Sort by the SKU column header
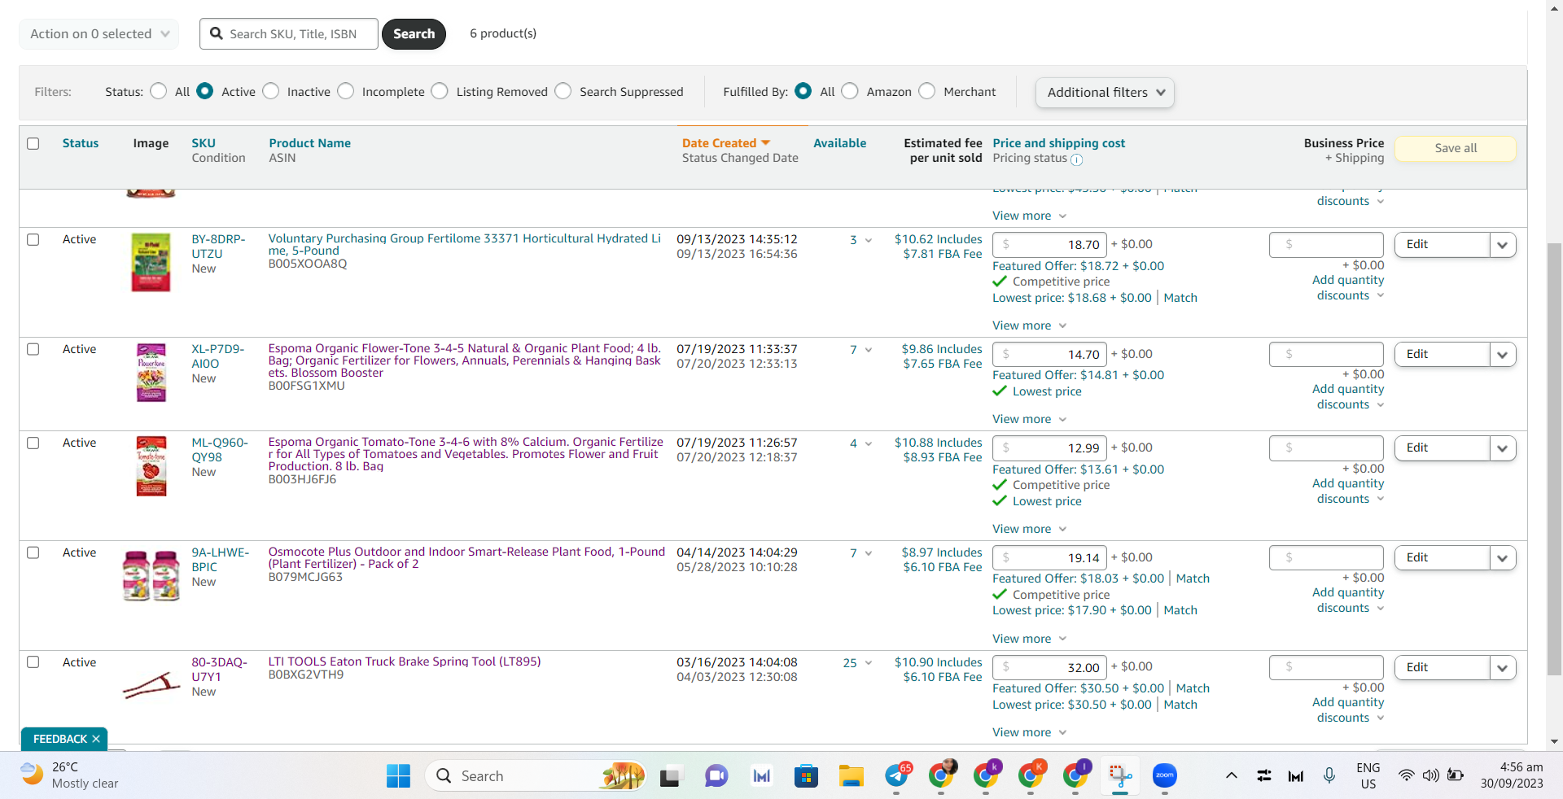Screen dimensions: 1563x799 (204, 143)
